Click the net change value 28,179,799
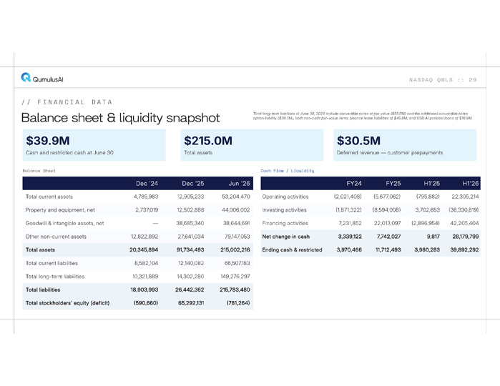The image size is (500, 386). pyautogui.click(x=466, y=237)
